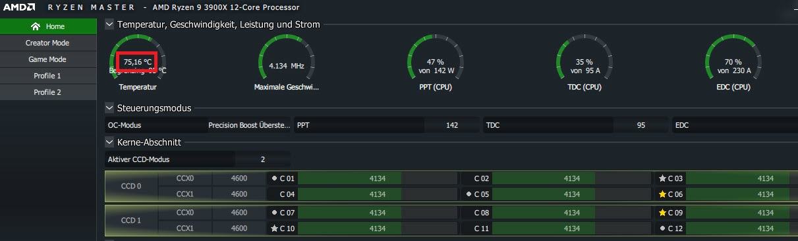Click the Temperatur gauge reading
This screenshot has height=241, width=798.
pyautogui.click(x=138, y=62)
